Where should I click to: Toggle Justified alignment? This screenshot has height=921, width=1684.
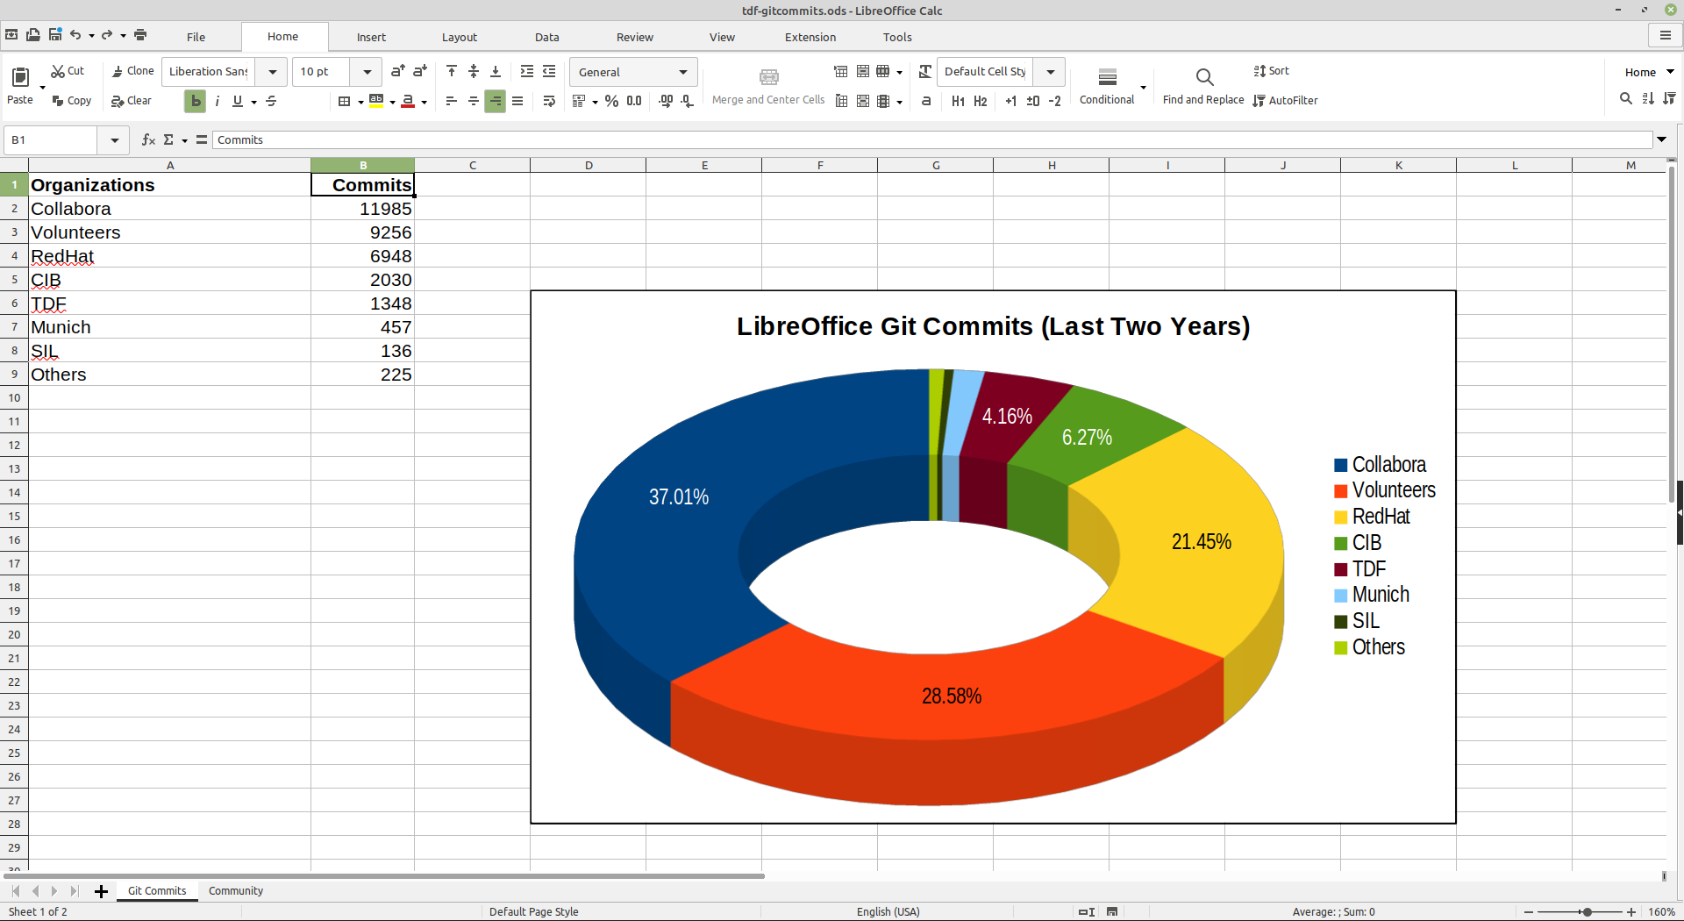point(517,101)
